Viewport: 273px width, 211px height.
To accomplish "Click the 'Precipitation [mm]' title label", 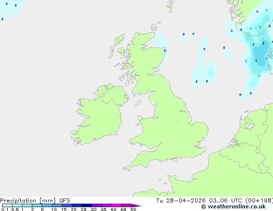I will 28,201.
